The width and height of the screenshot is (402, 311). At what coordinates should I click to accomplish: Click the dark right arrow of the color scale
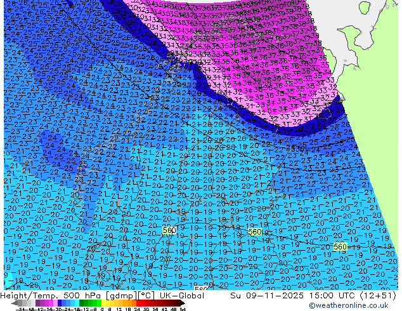point(183,303)
